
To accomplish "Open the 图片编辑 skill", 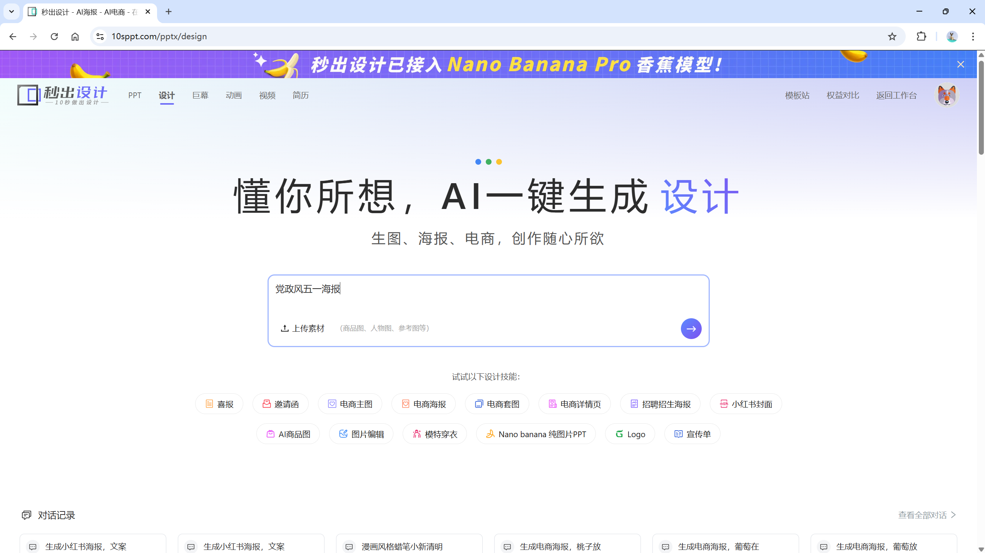I will tap(361, 434).
